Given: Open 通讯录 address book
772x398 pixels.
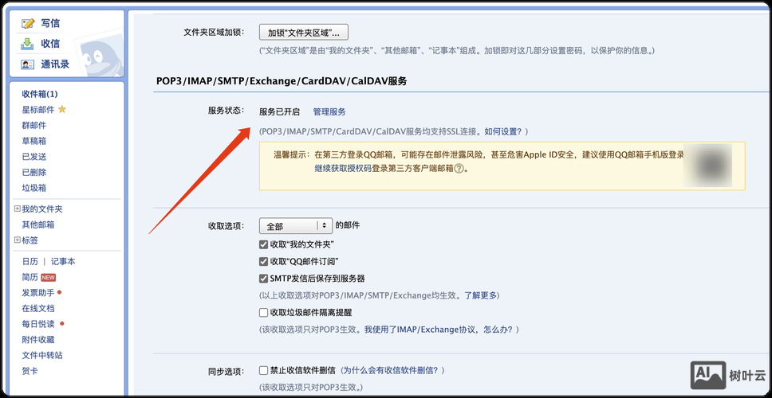Looking at the screenshot, I should (55, 64).
